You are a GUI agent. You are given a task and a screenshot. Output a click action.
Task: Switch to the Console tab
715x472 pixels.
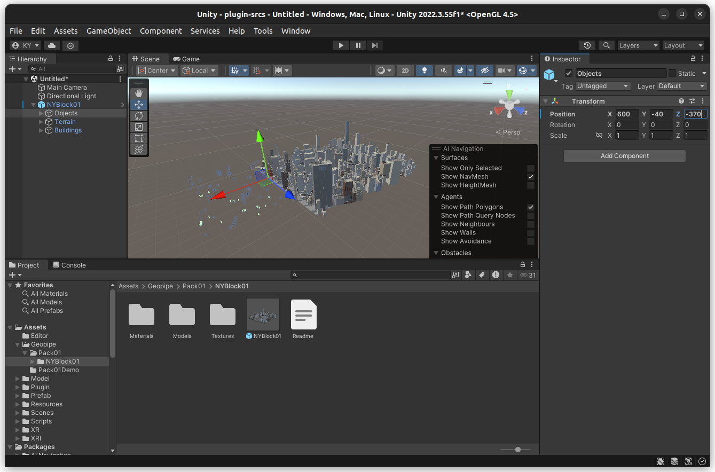(x=68, y=265)
